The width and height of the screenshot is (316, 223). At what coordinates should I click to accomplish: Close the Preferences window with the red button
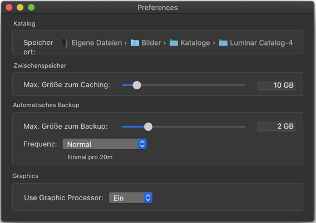click(x=9, y=7)
